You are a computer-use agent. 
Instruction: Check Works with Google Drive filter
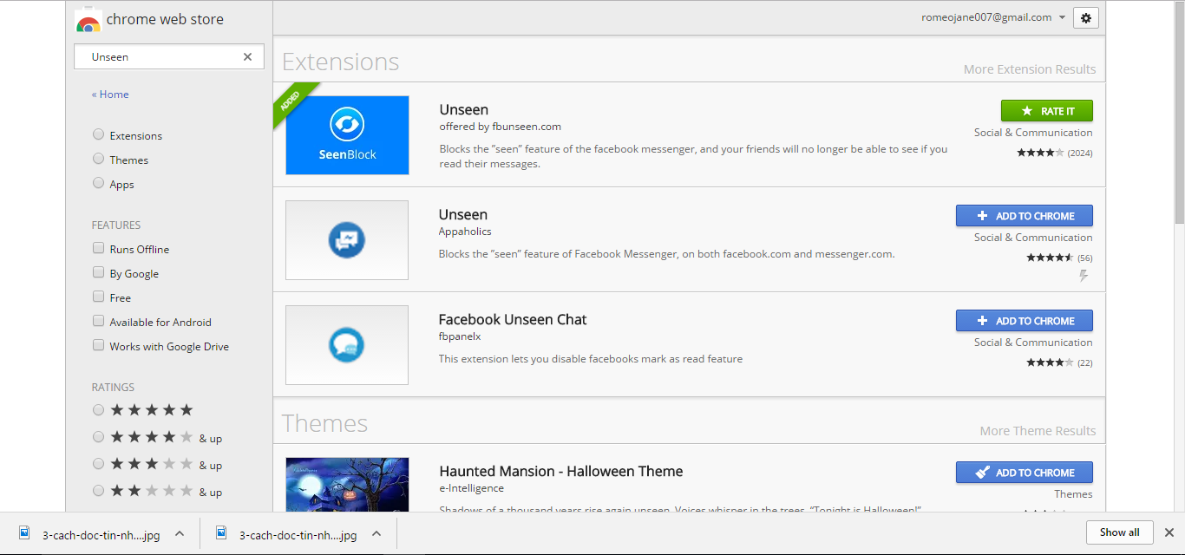coord(99,345)
